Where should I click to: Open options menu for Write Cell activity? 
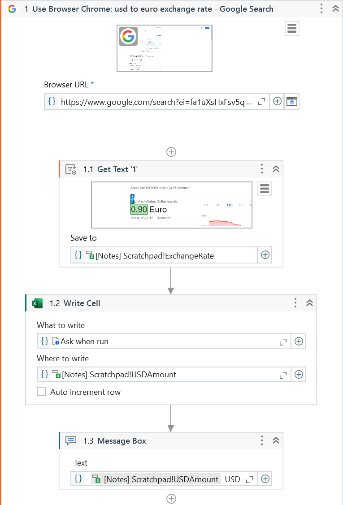(295, 303)
